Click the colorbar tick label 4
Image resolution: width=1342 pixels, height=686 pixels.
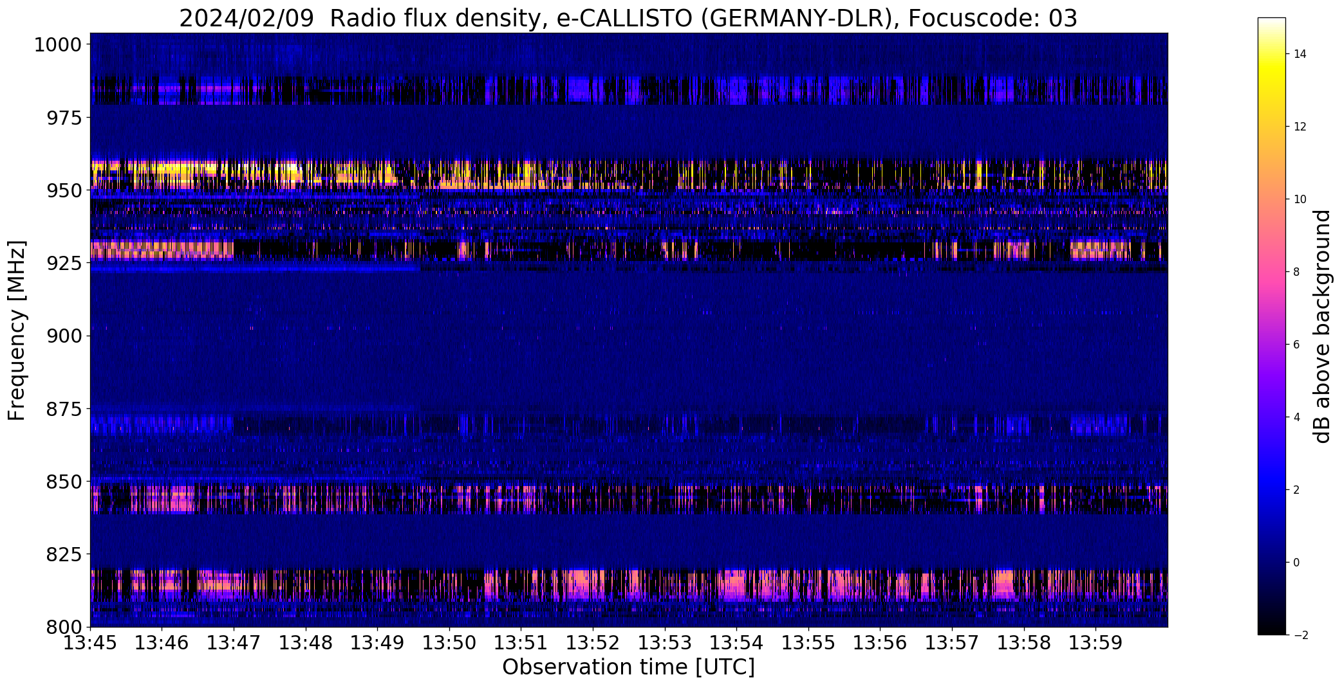[1296, 417]
